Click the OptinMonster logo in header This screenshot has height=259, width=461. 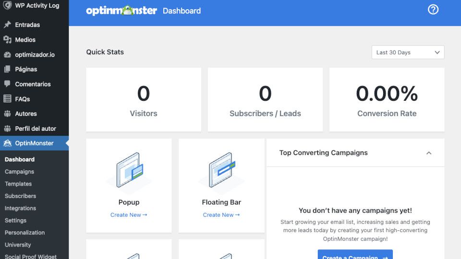tap(121, 11)
